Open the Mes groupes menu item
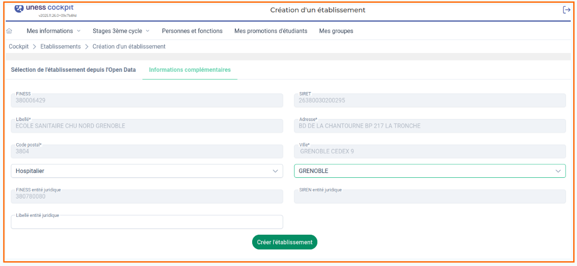Screen dimensions: 577x266 336,31
